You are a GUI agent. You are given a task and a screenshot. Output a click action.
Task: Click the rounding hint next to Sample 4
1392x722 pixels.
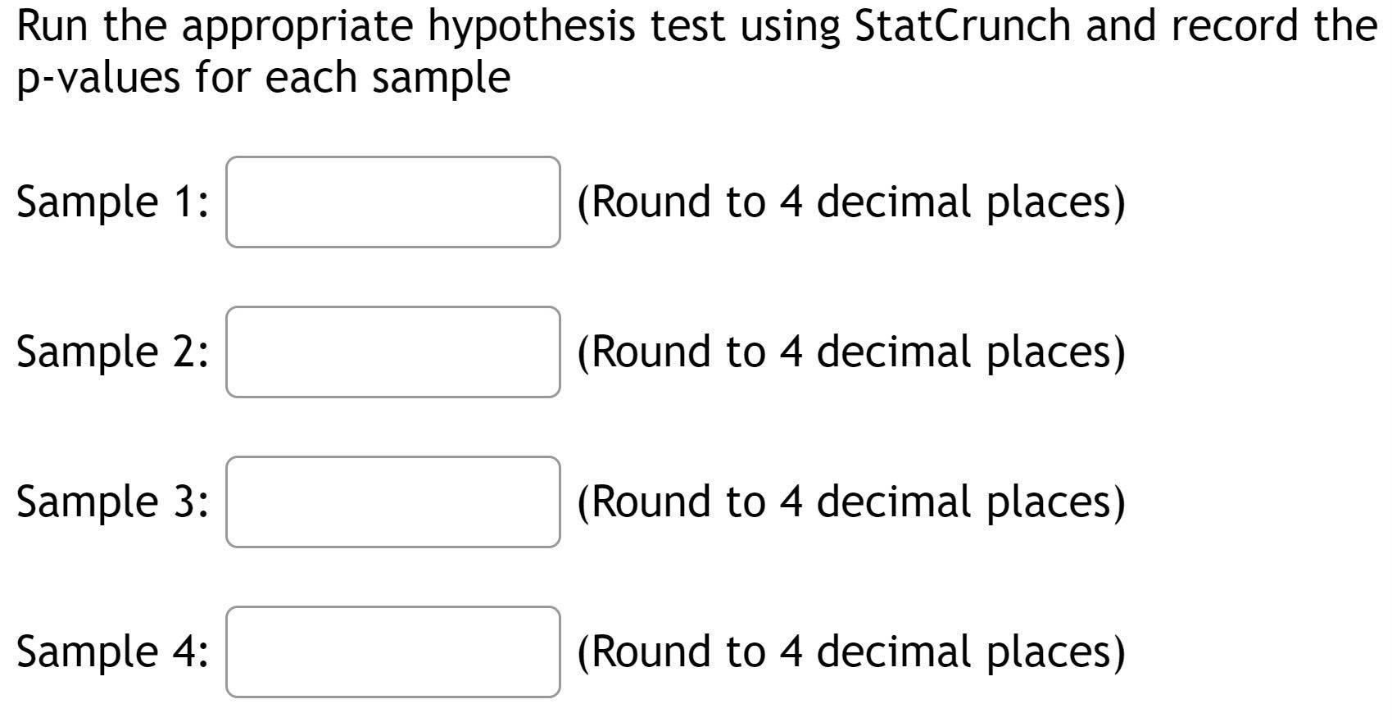click(x=852, y=650)
